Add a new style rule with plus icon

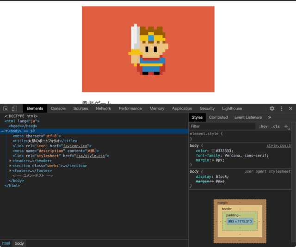pos(286,127)
